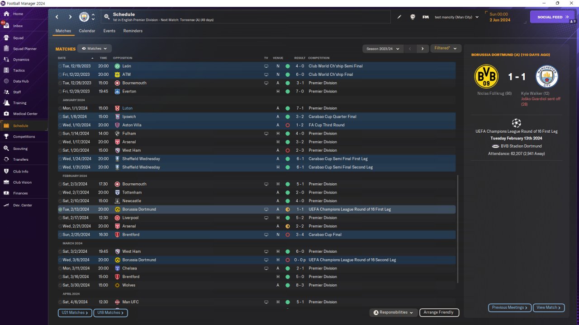Open Squad Planner clipboard icon
The height and width of the screenshot is (325, 579).
(6, 49)
